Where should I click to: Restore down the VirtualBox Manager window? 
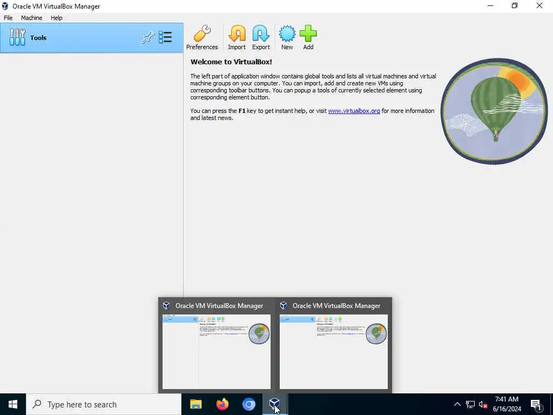515,5
